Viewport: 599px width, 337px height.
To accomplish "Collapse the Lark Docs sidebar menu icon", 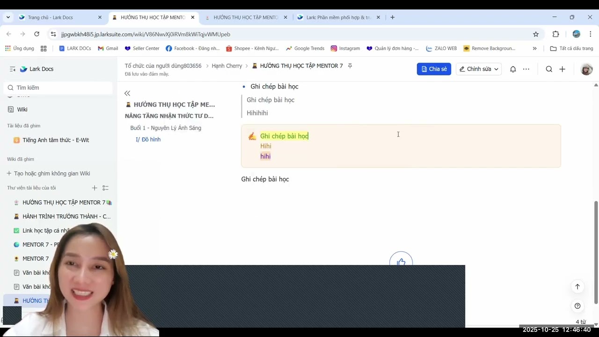I will tap(13, 69).
